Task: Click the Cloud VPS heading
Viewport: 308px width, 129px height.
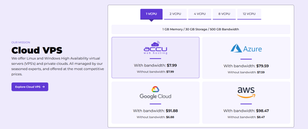Action: pyautogui.click(x=37, y=50)
